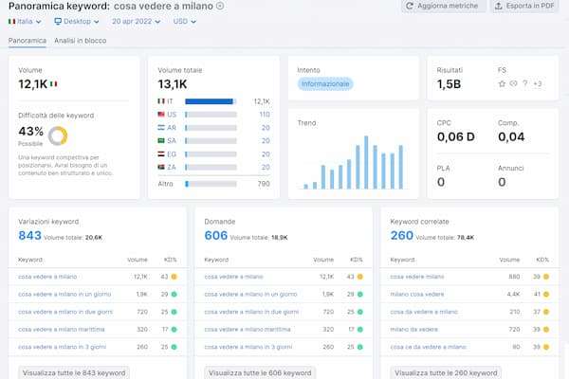Select the Panoramica tab
The width and height of the screenshot is (569, 379).
click(x=27, y=41)
